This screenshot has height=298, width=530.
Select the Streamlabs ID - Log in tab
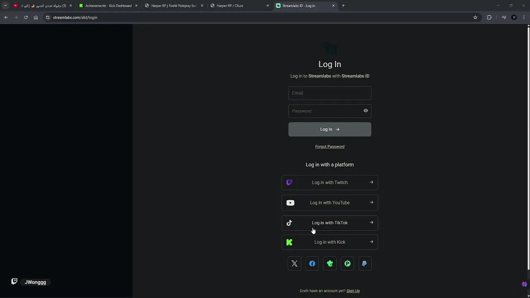305,6
